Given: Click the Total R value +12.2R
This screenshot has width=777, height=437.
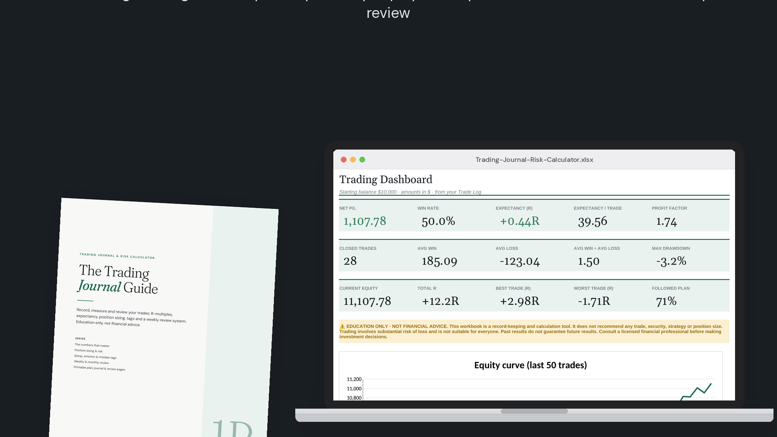Looking at the screenshot, I should [441, 301].
